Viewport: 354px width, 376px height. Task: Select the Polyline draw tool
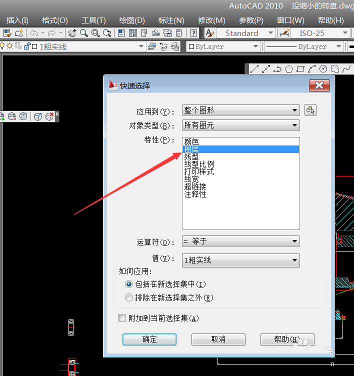277,69
